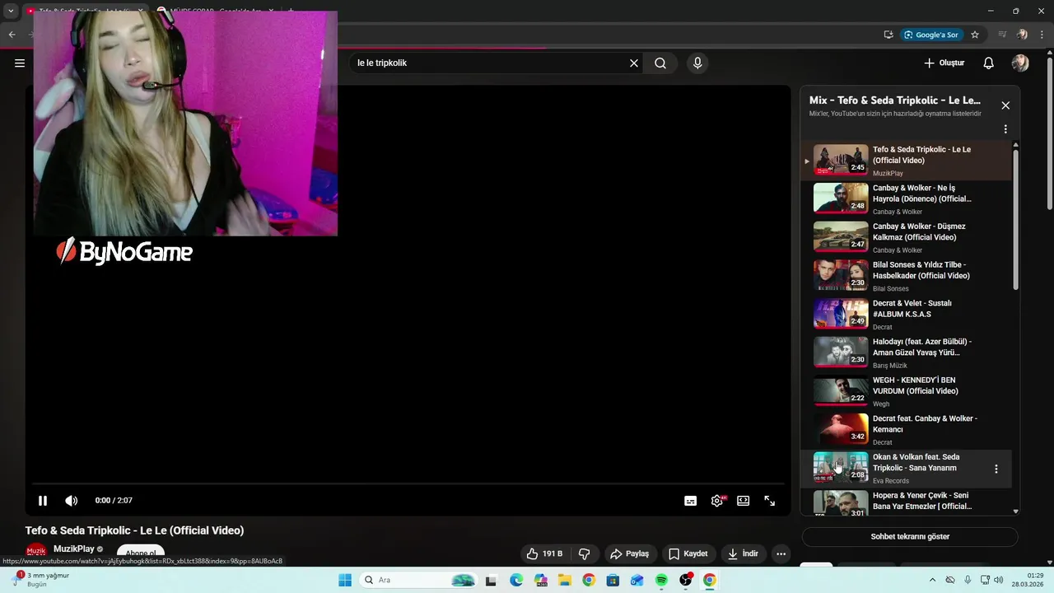
Task: Focus the YouTube search input field
Action: [x=490, y=63]
